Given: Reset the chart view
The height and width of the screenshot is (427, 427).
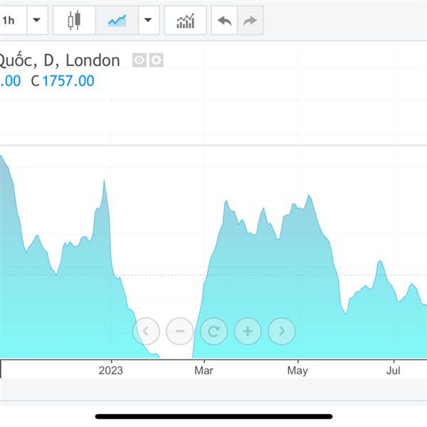Looking at the screenshot, I should tap(213, 331).
